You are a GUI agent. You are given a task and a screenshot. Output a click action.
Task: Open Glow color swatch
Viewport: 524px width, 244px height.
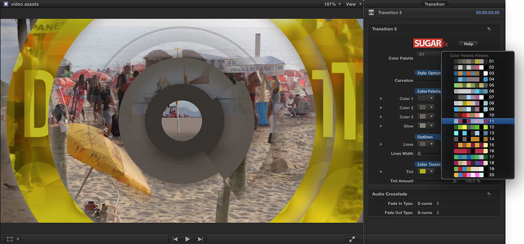[423, 126]
